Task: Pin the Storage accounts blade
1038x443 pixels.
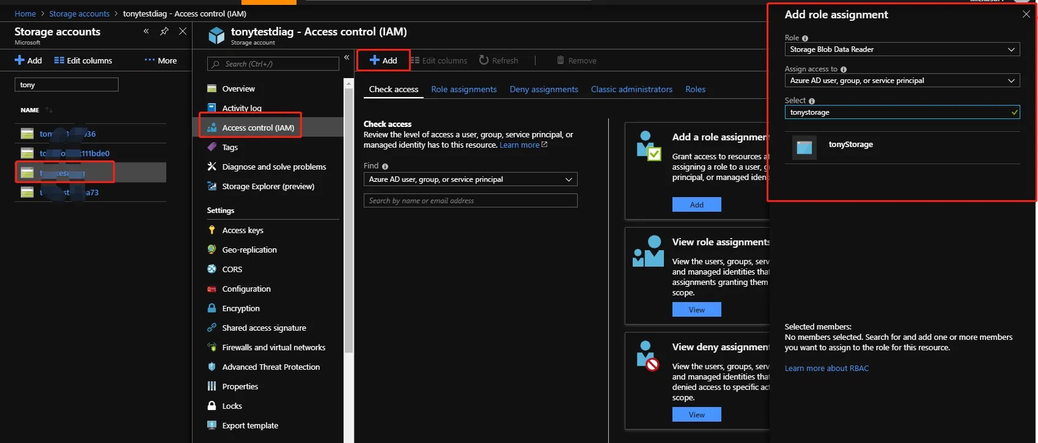Action: click(x=164, y=31)
